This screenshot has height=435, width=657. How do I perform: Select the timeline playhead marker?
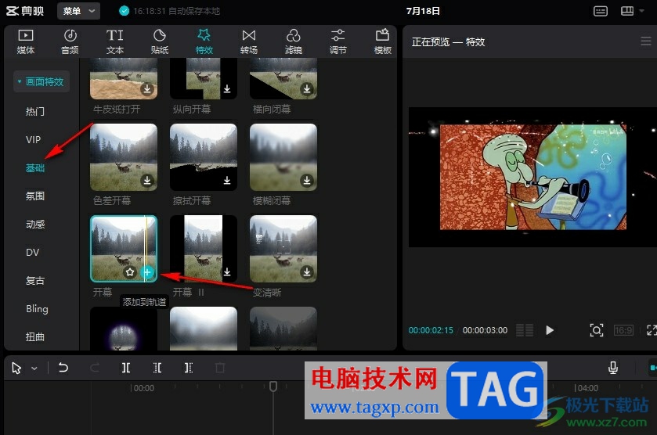(273, 386)
